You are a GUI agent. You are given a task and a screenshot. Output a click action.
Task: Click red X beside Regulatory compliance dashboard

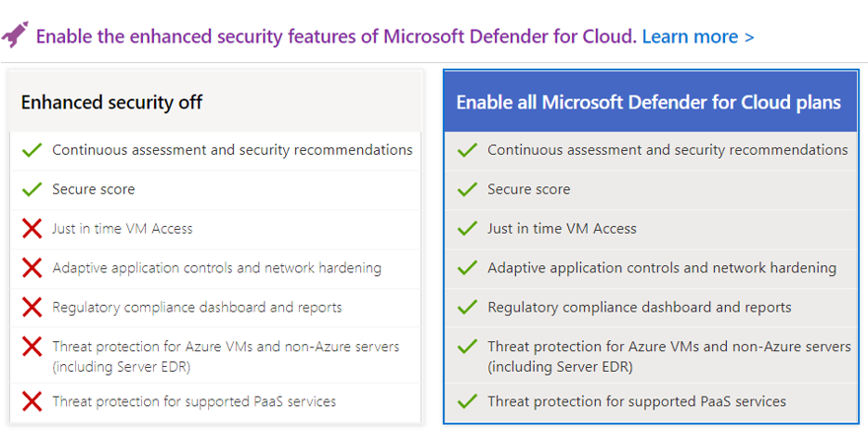33,307
